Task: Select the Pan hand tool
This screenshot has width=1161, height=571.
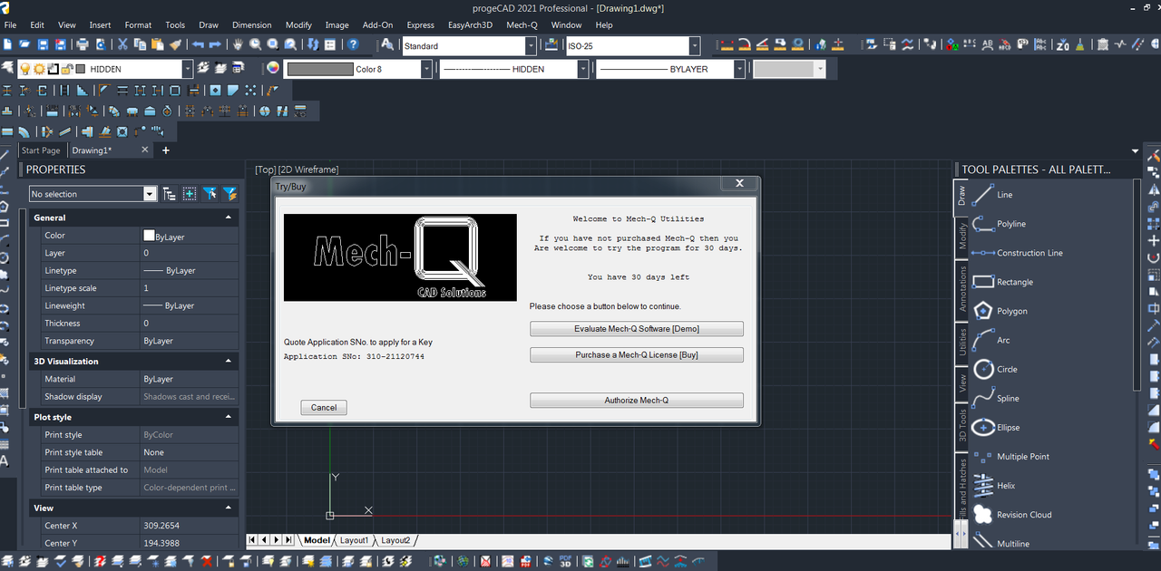Action: click(x=238, y=44)
